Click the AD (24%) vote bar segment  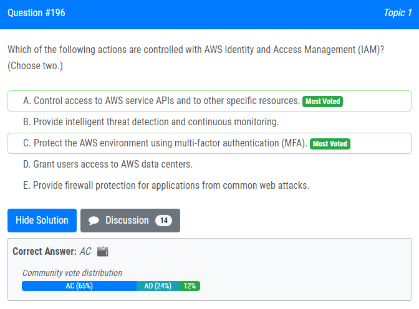click(x=158, y=286)
